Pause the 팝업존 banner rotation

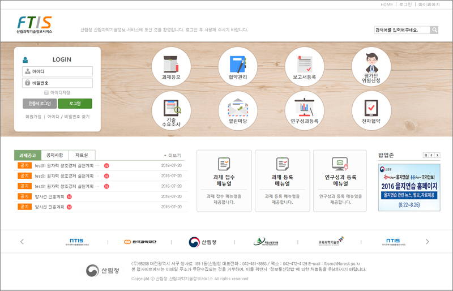425,155
